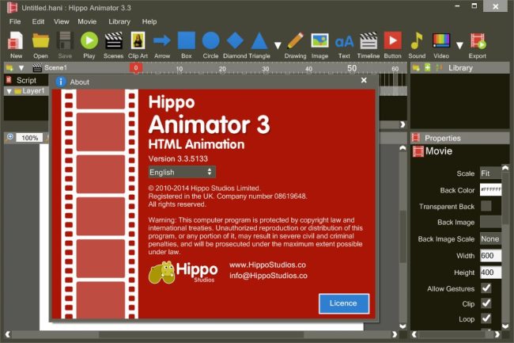Select the Box shape tool
514x343 pixels.
coord(186,45)
